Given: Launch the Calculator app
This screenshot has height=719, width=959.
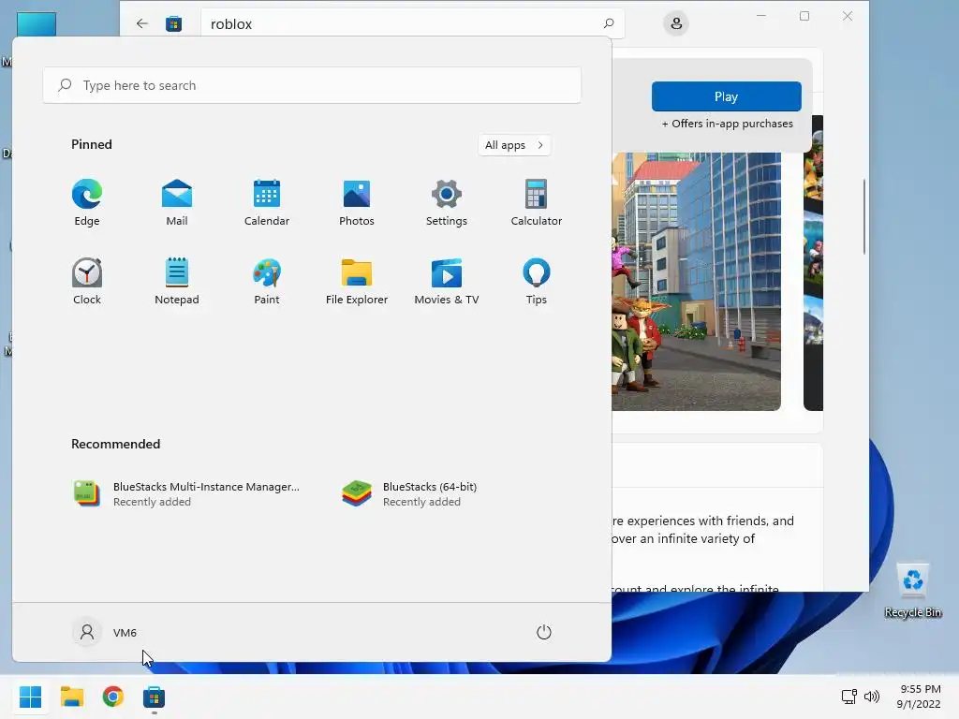Looking at the screenshot, I should [x=537, y=202].
